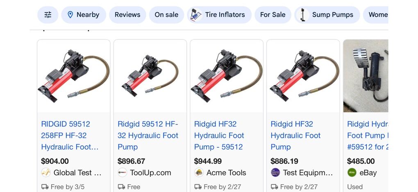Toggle the For Sale filter chip
The width and height of the screenshot is (418, 192).
coord(273,15)
